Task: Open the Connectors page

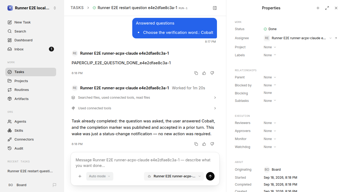Action: pyautogui.click(x=31, y=139)
